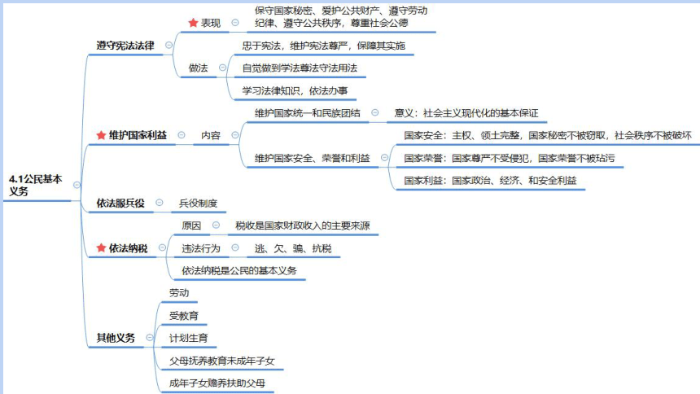Collapse the 内容 node toggle
The image size is (700, 394).
[235, 135]
